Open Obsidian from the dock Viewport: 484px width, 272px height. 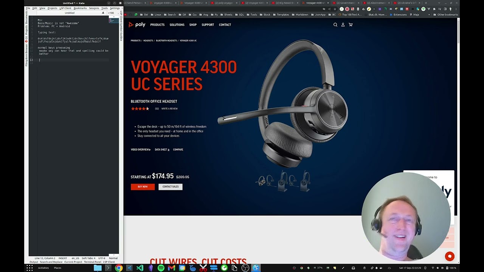point(150,268)
